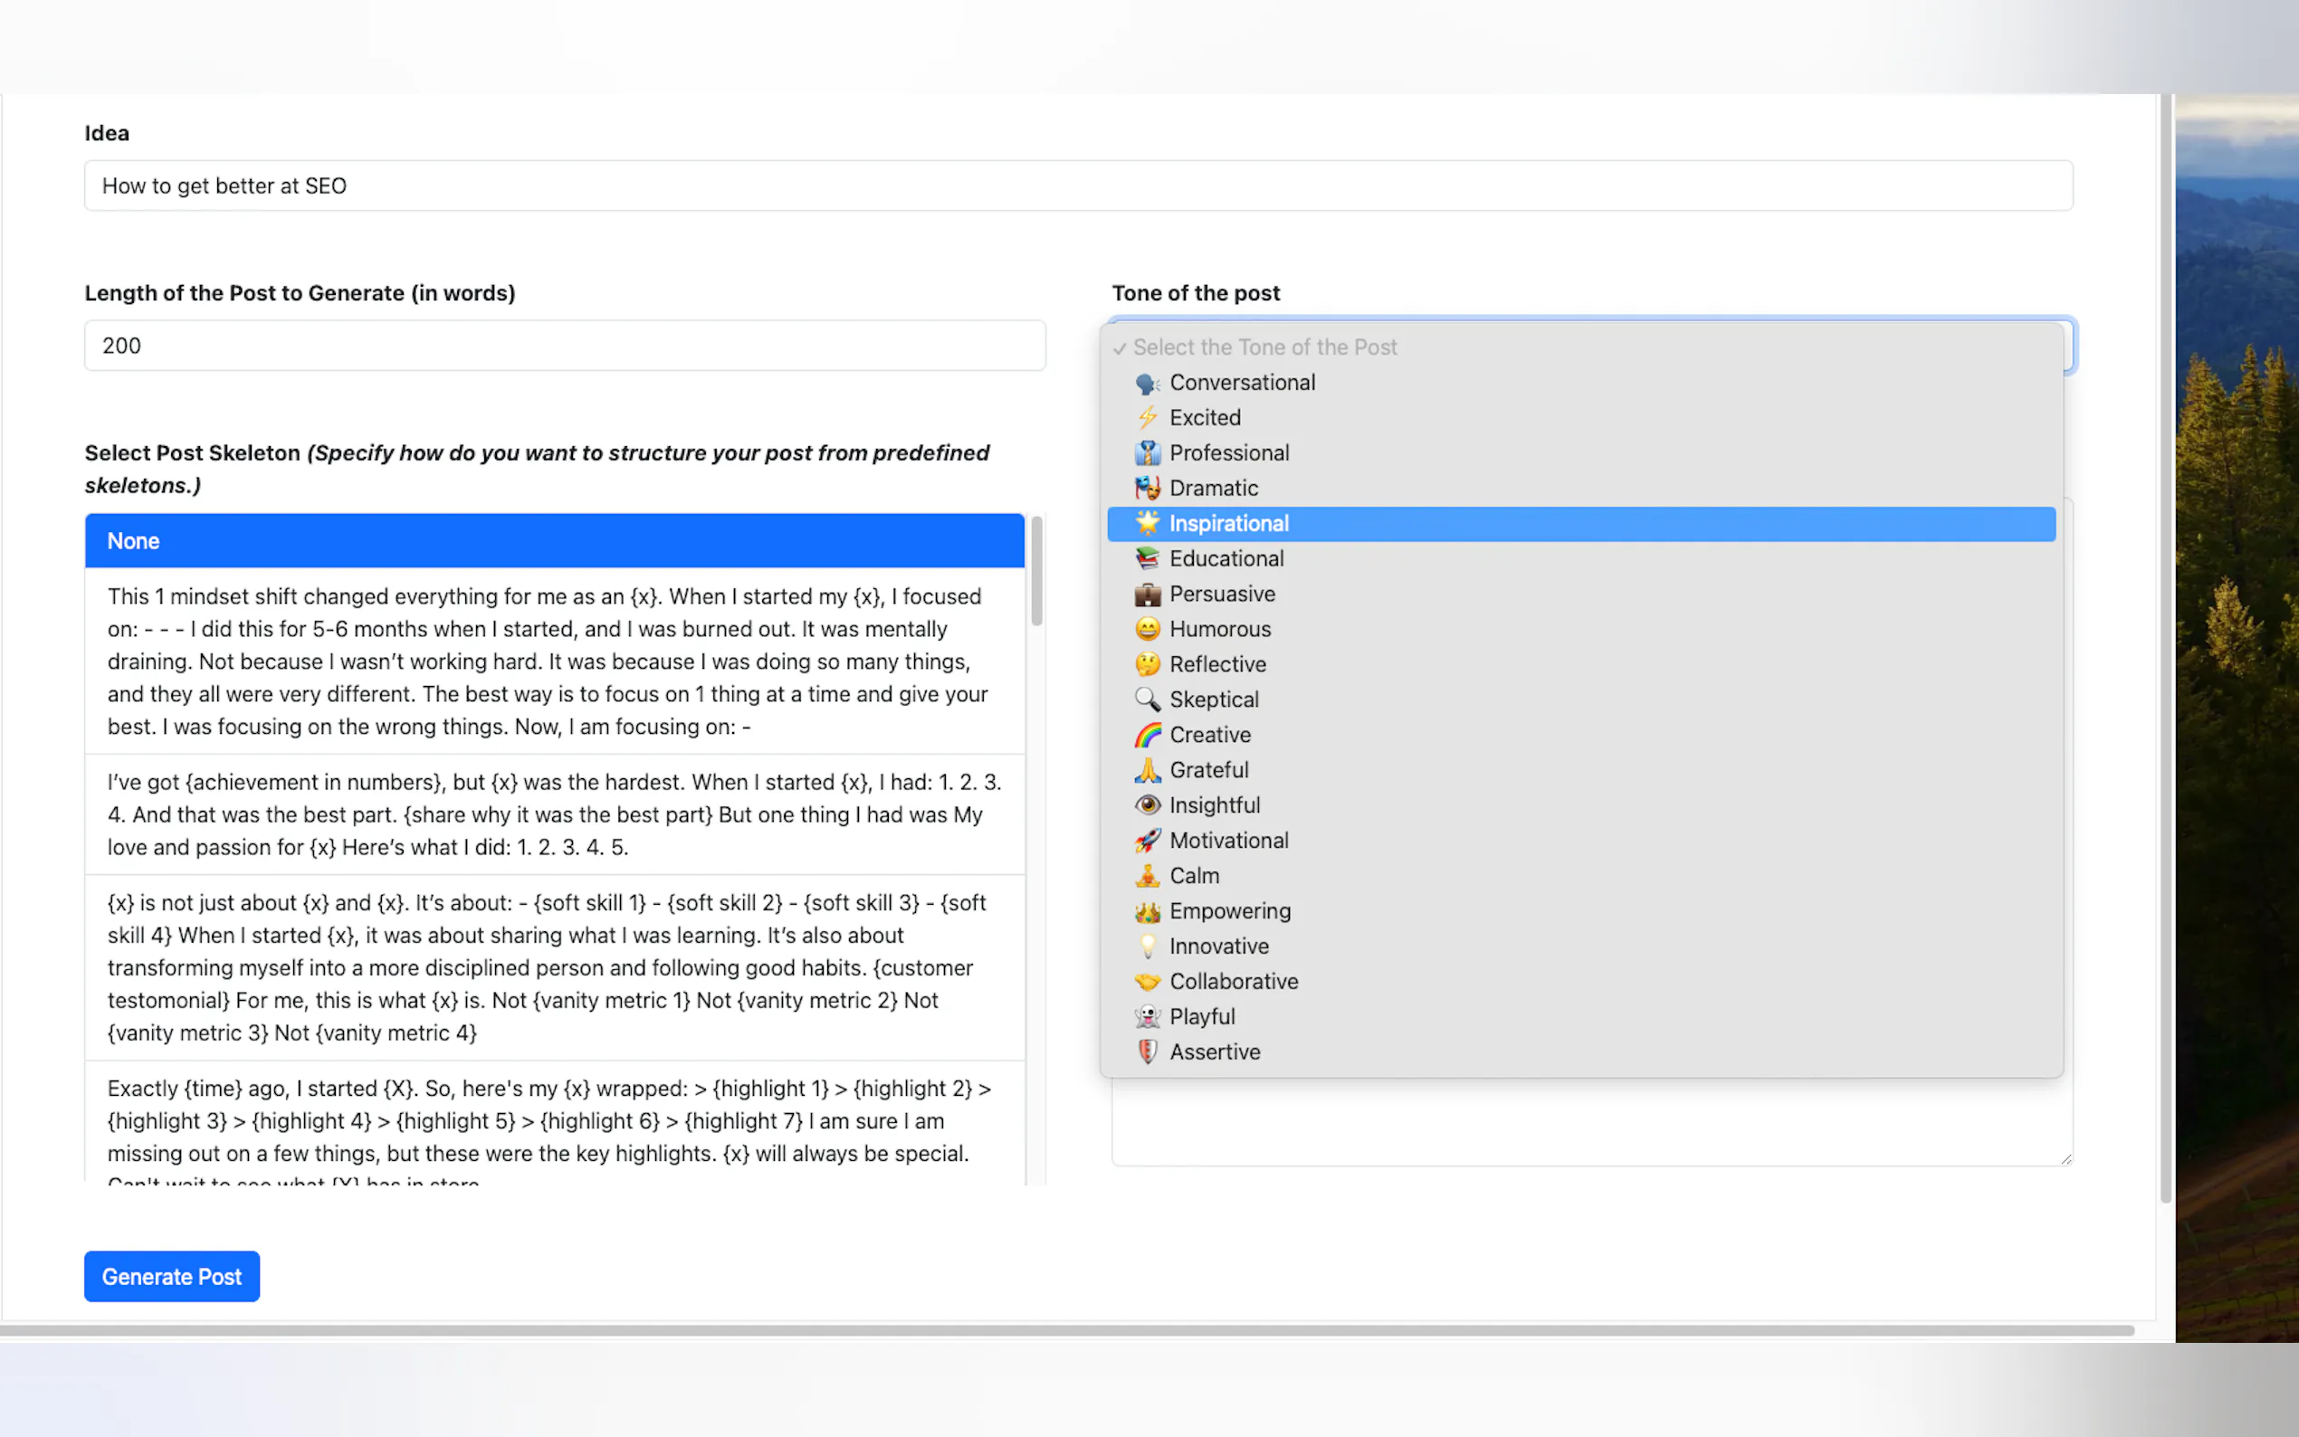2299x1437 pixels.
Task: Choose the highlighted Inspirational tone
Action: click(1228, 524)
